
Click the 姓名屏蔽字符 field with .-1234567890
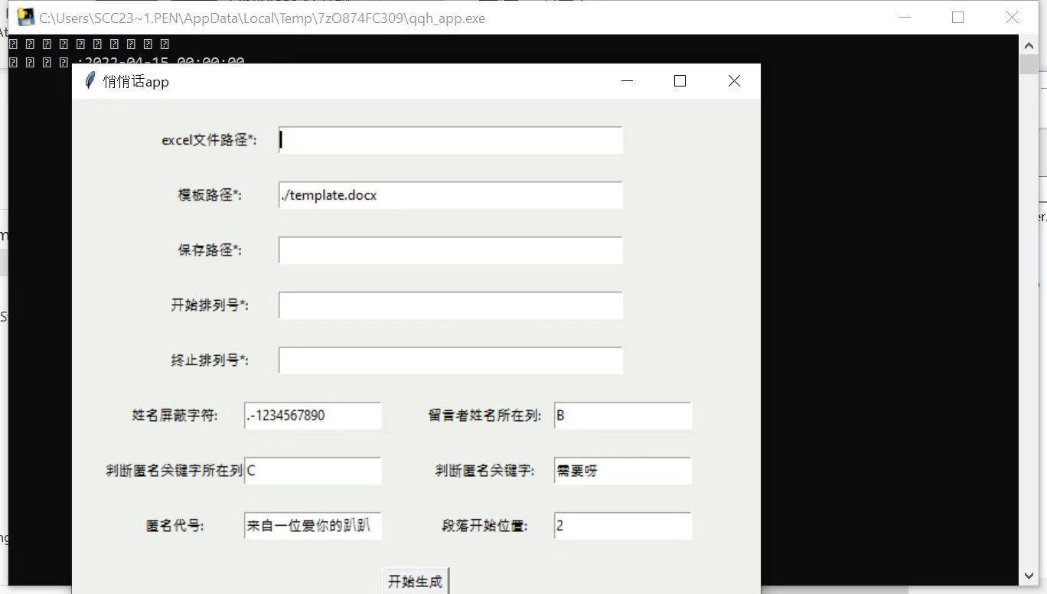tap(313, 416)
